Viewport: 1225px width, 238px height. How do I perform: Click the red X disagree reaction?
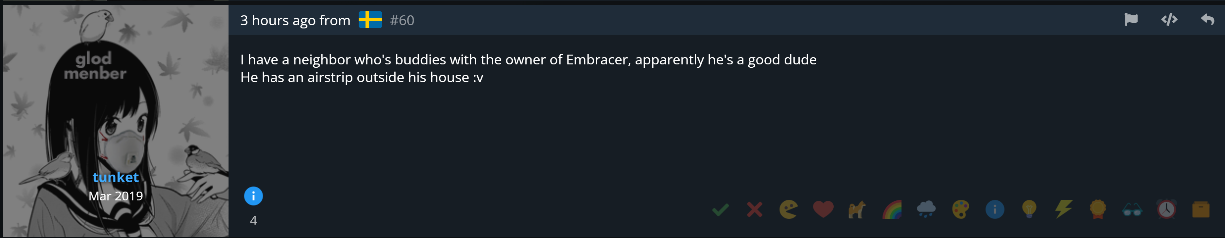pyautogui.click(x=755, y=210)
